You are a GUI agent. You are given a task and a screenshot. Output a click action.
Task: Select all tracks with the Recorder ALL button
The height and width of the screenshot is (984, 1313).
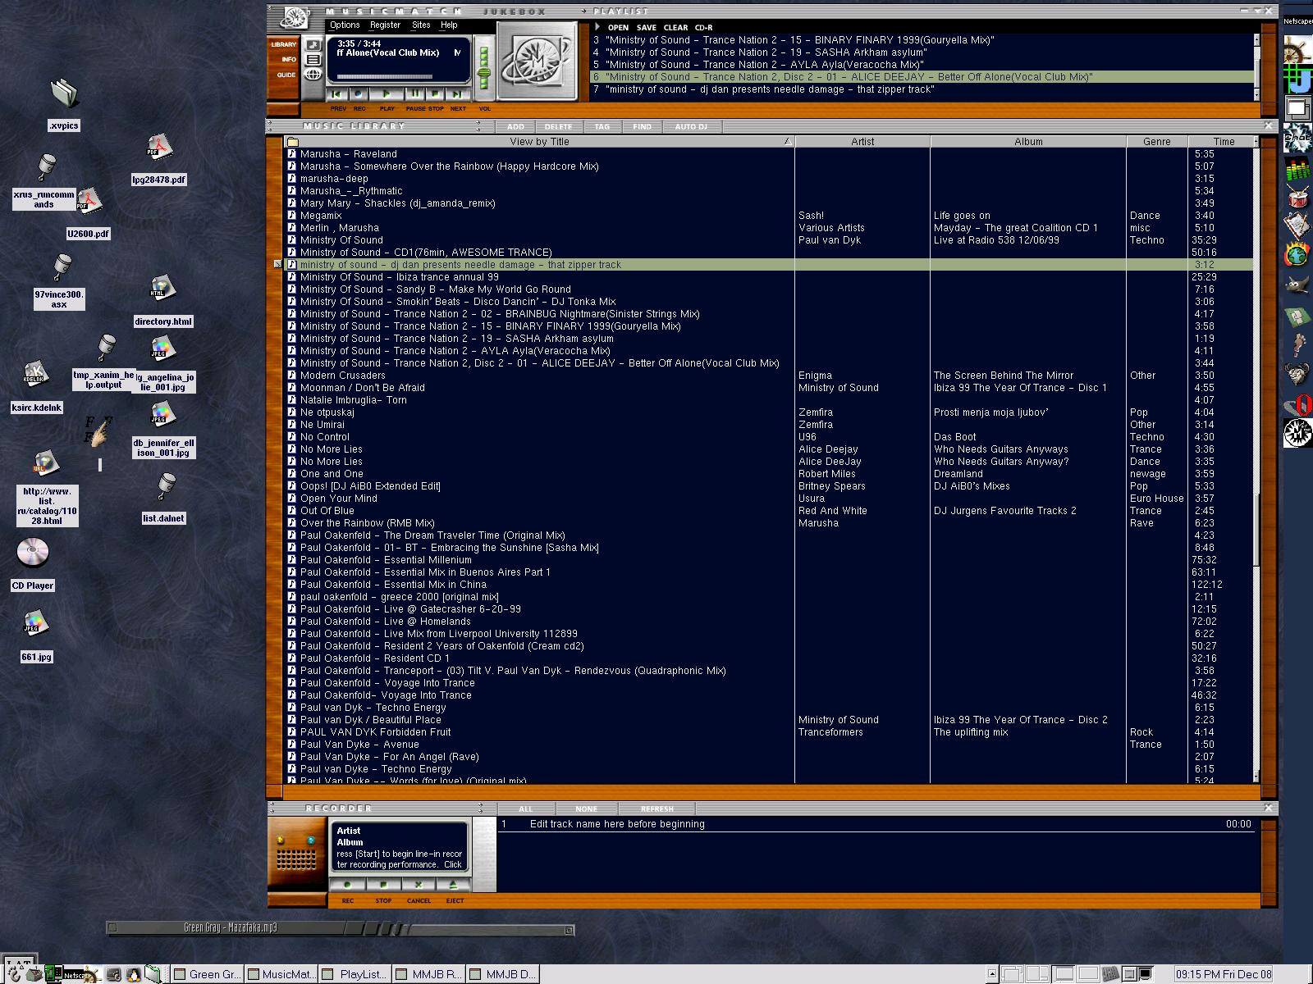click(x=525, y=809)
